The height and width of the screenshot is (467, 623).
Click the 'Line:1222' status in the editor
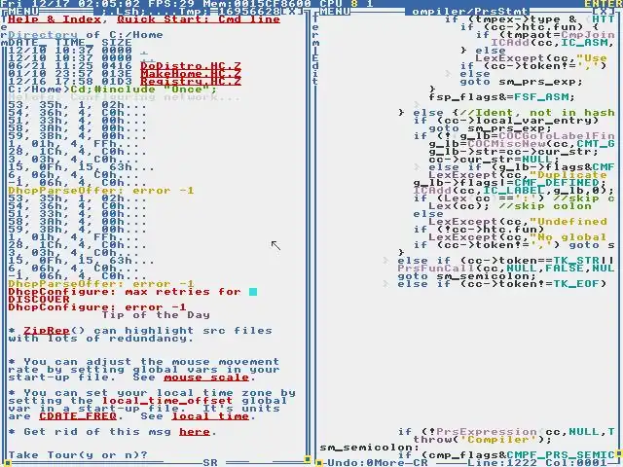point(502,463)
